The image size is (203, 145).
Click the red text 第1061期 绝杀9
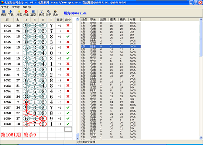coord(18,135)
